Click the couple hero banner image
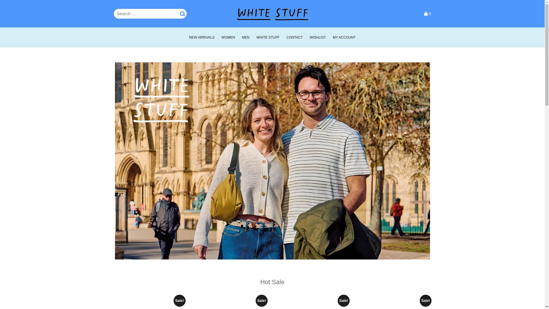The image size is (549, 309). coord(272,161)
